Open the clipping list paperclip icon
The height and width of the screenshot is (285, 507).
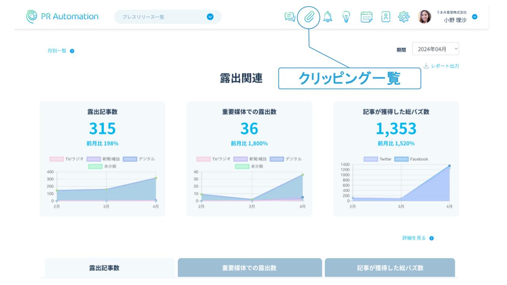pyautogui.click(x=309, y=17)
